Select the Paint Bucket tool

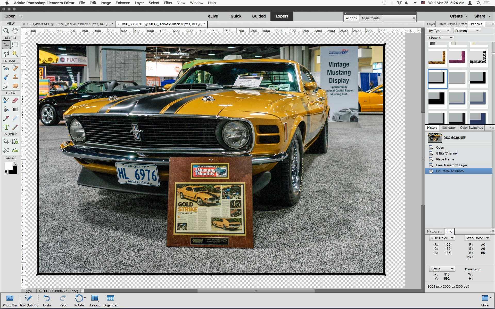tap(6, 109)
